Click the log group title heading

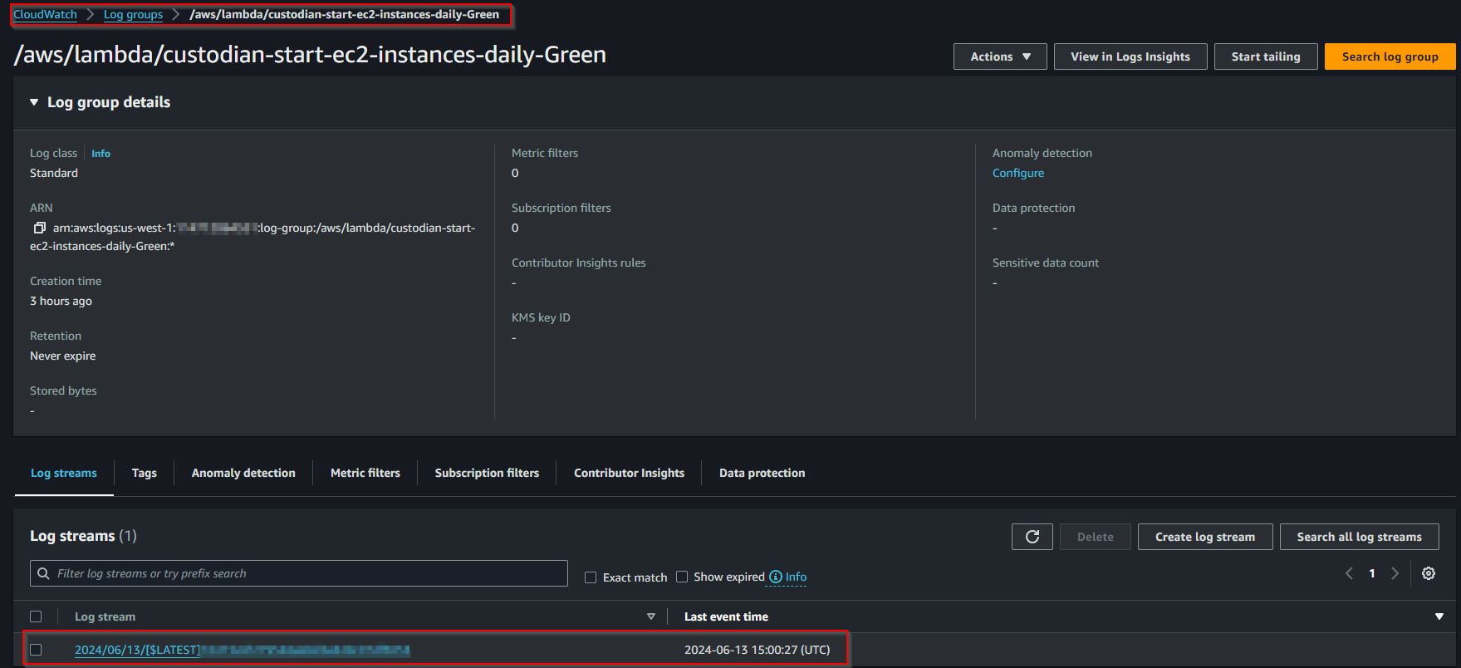coord(310,55)
